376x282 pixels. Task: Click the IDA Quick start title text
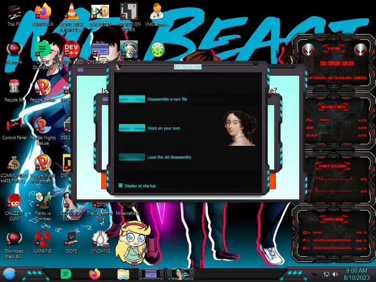(188, 67)
